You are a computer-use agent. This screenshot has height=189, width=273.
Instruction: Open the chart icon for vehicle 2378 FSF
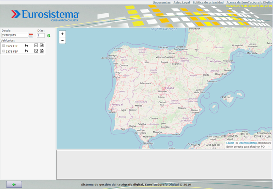click(36, 51)
